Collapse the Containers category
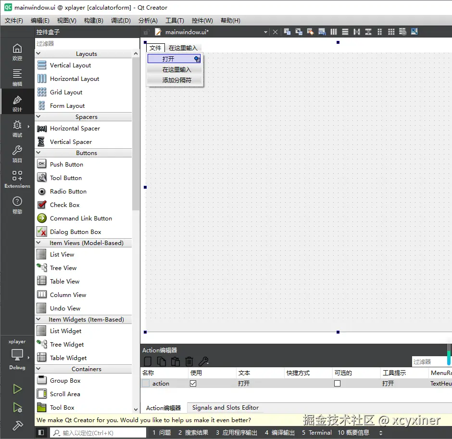This screenshot has width=452, height=439. (x=38, y=369)
